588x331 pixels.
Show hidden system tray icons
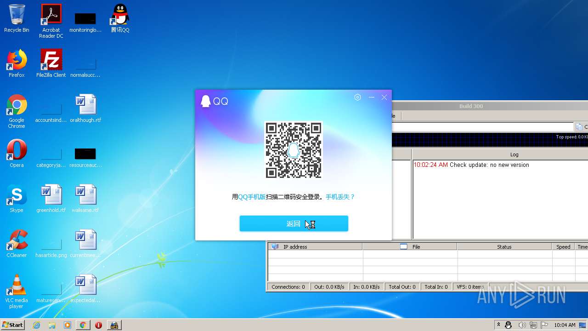(x=498, y=325)
